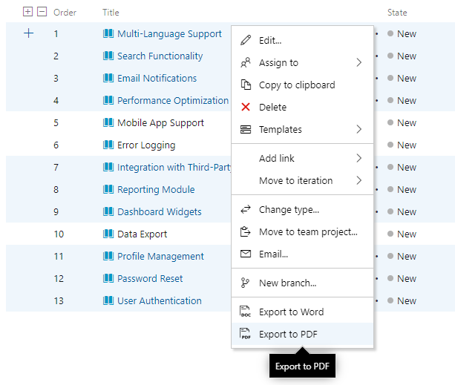Screen dimensions: 455x385
Task: Collapse all rows with the minus box
Action: (42, 12)
